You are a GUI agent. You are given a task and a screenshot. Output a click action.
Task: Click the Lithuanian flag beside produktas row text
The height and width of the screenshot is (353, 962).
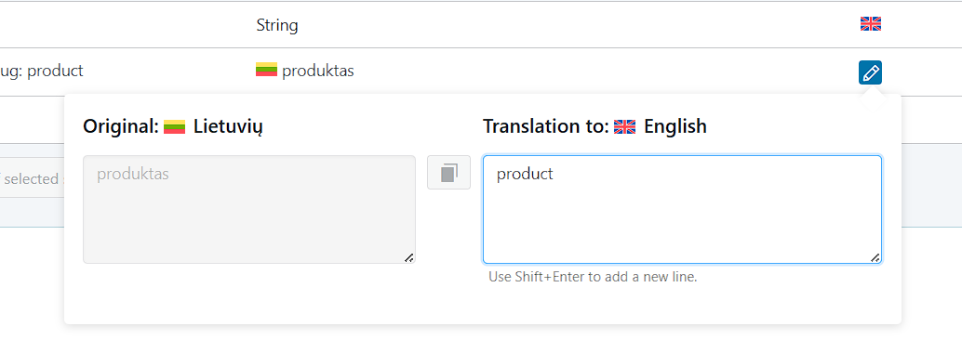point(266,70)
